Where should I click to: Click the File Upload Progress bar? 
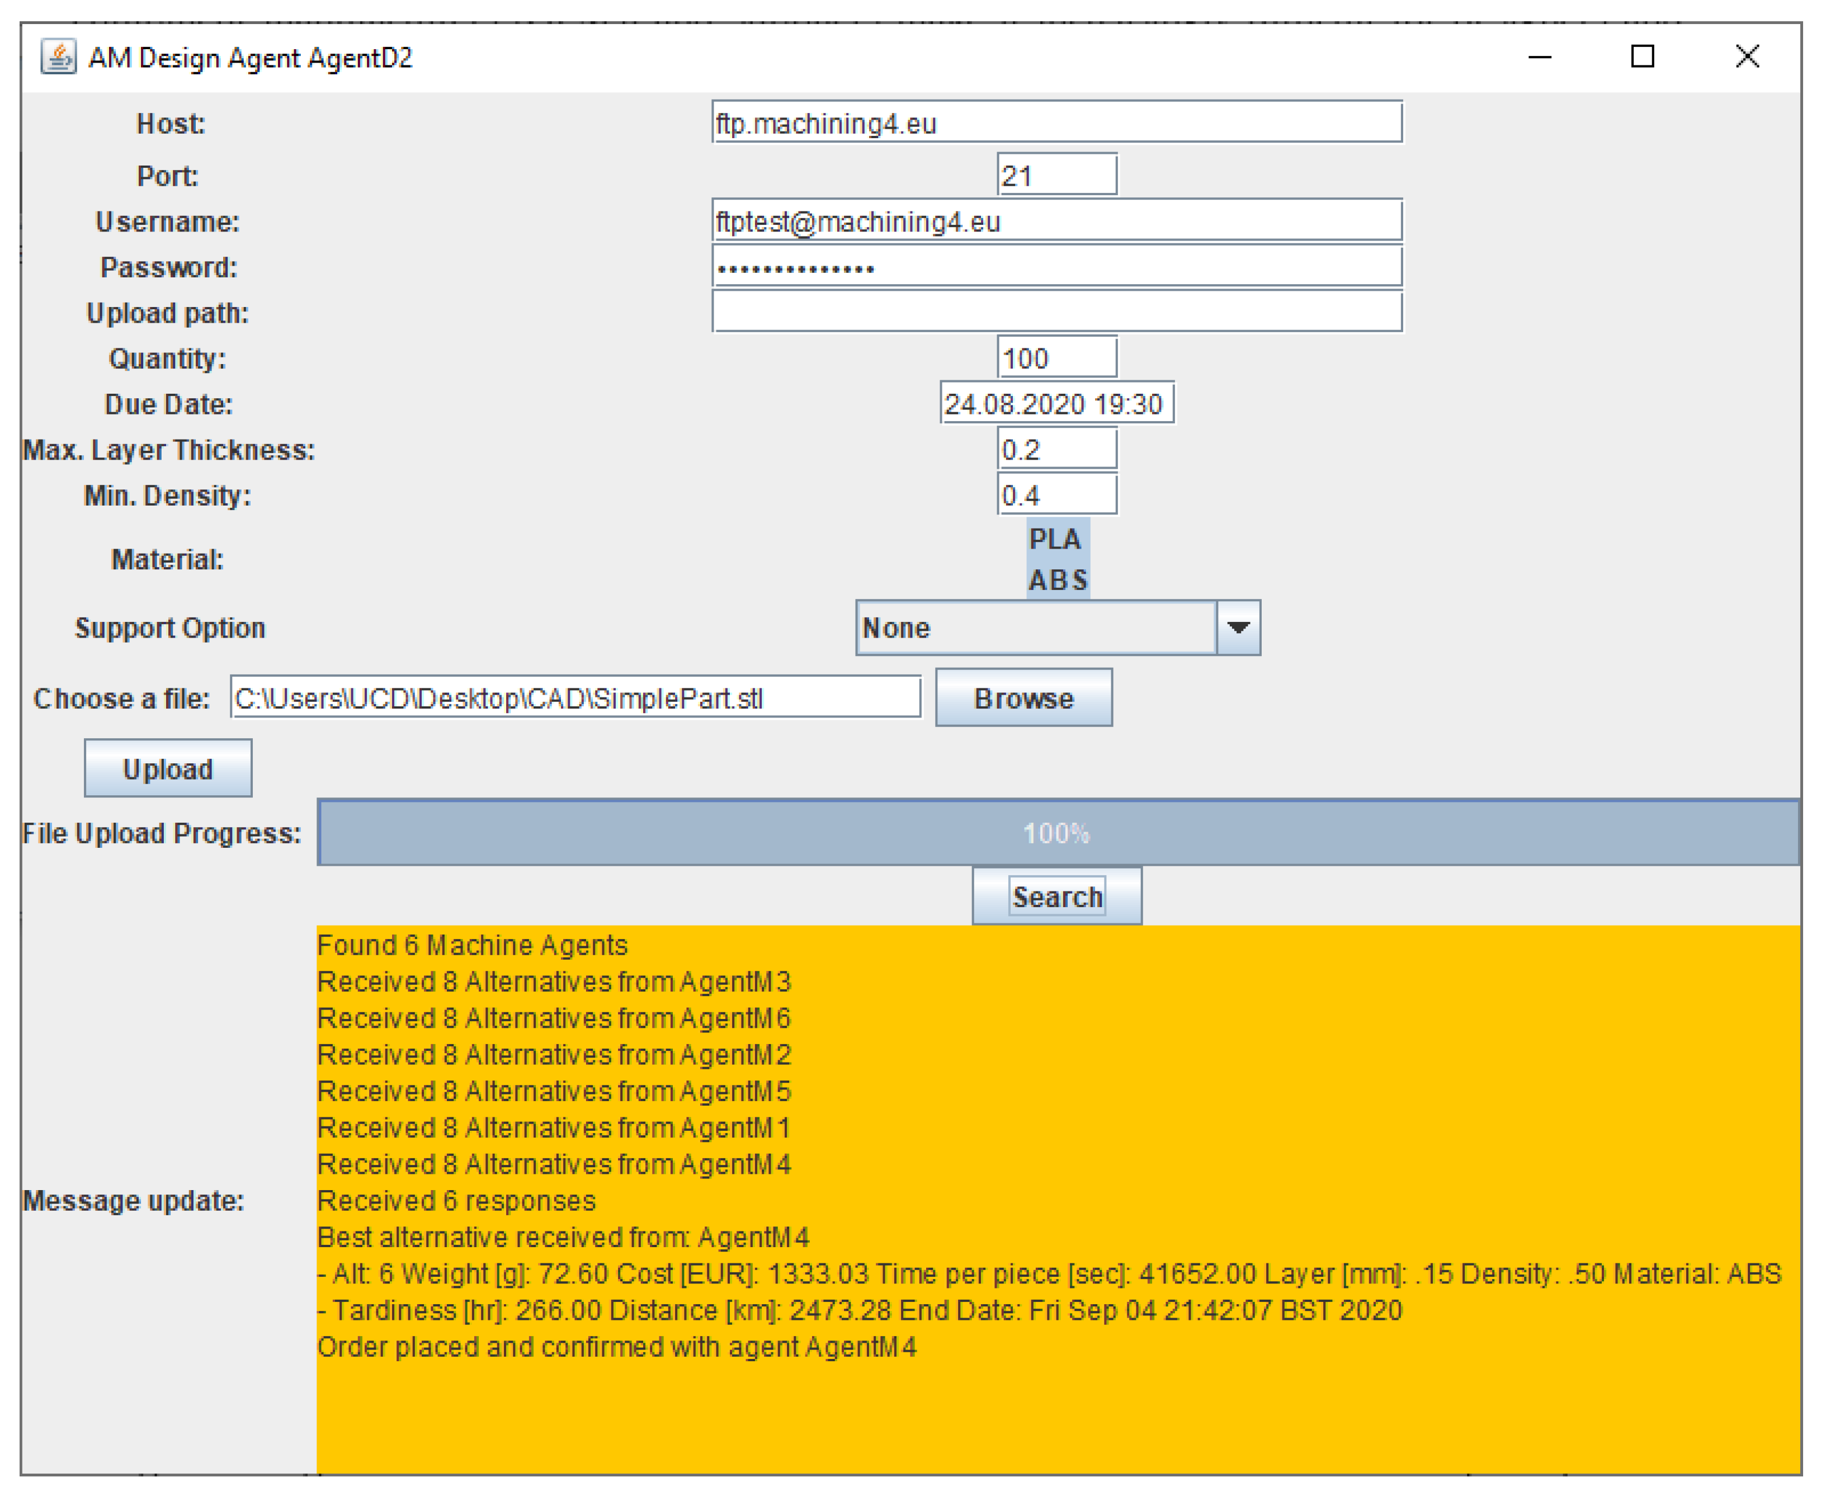1058,833
